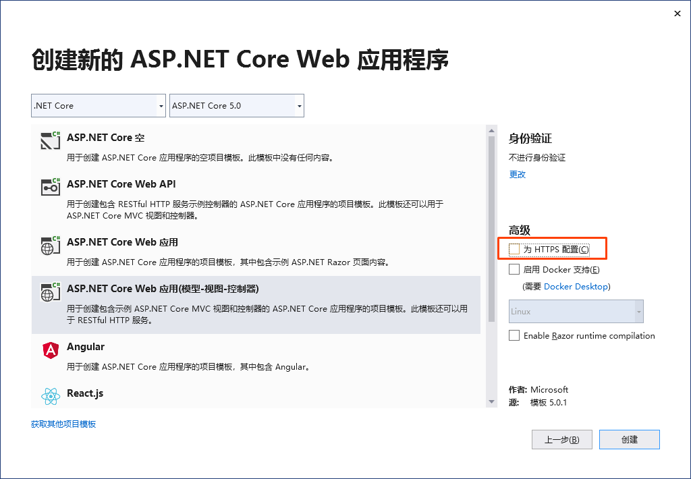Toggle 启用 Docker 支持 checkbox
Viewport: 691px width, 479px height.
(x=514, y=269)
